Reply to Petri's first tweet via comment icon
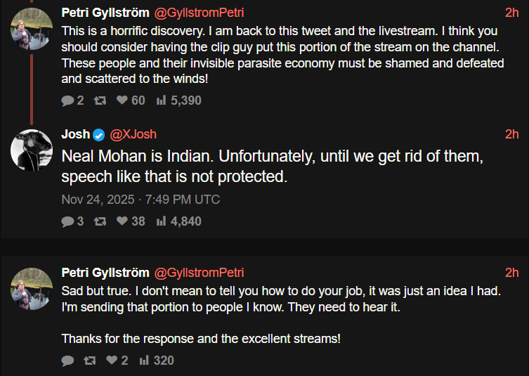The width and height of the screenshot is (529, 376). pyautogui.click(x=67, y=101)
